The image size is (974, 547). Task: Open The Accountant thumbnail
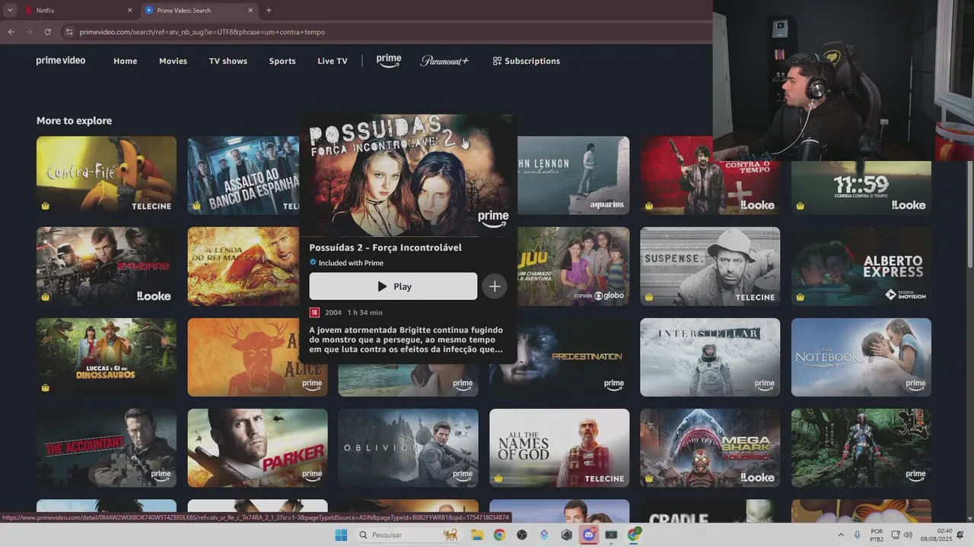point(107,448)
